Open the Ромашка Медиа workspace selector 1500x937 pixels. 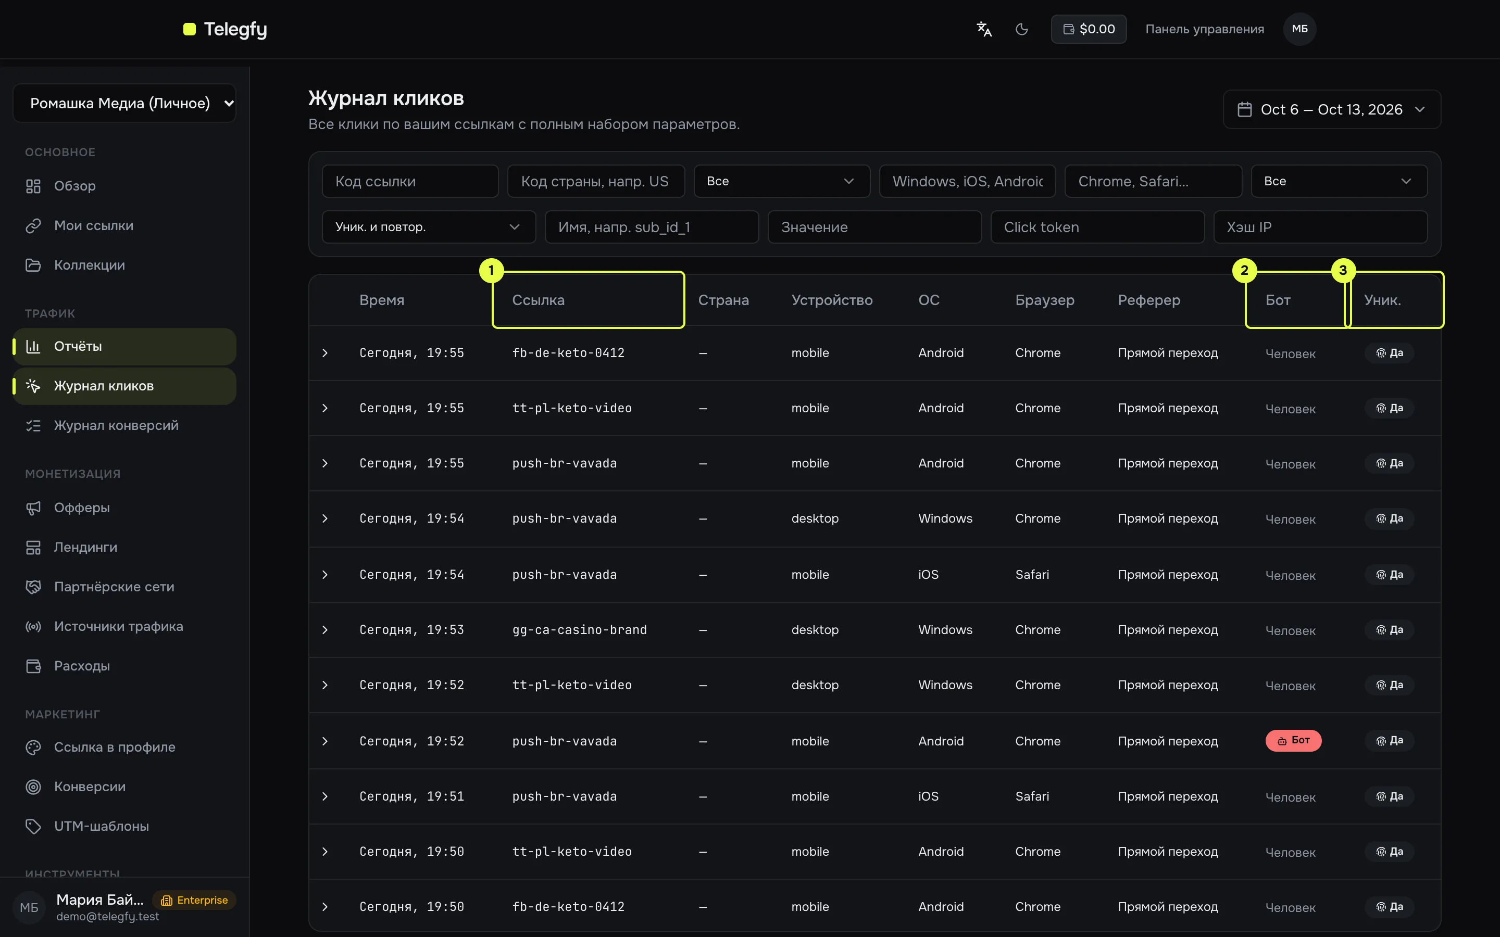click(124, 104)
